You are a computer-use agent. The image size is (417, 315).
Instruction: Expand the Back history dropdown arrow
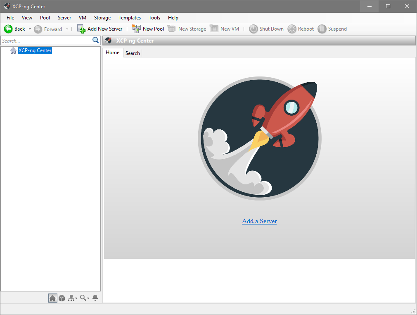pos(30,29)
